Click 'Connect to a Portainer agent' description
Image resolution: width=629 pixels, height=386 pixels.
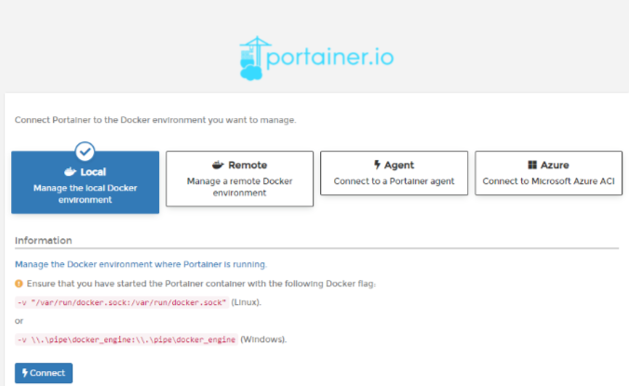(394, 181)
